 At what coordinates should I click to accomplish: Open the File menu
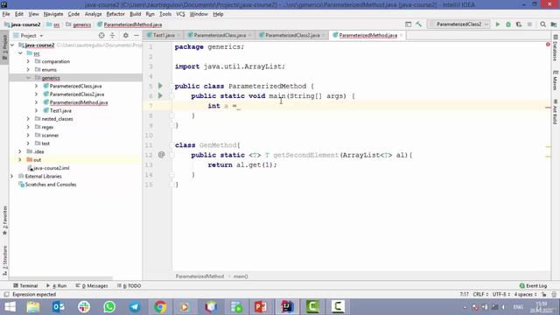point(6,14)
